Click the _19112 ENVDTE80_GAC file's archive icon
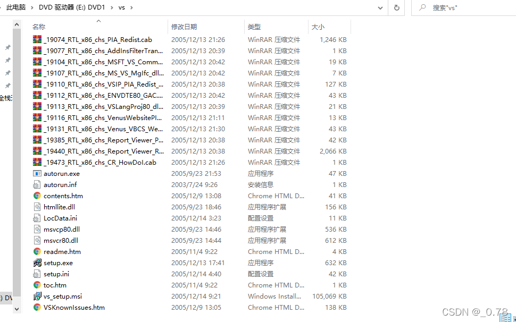This screenshot has width=516, height=322. point(37,95)
